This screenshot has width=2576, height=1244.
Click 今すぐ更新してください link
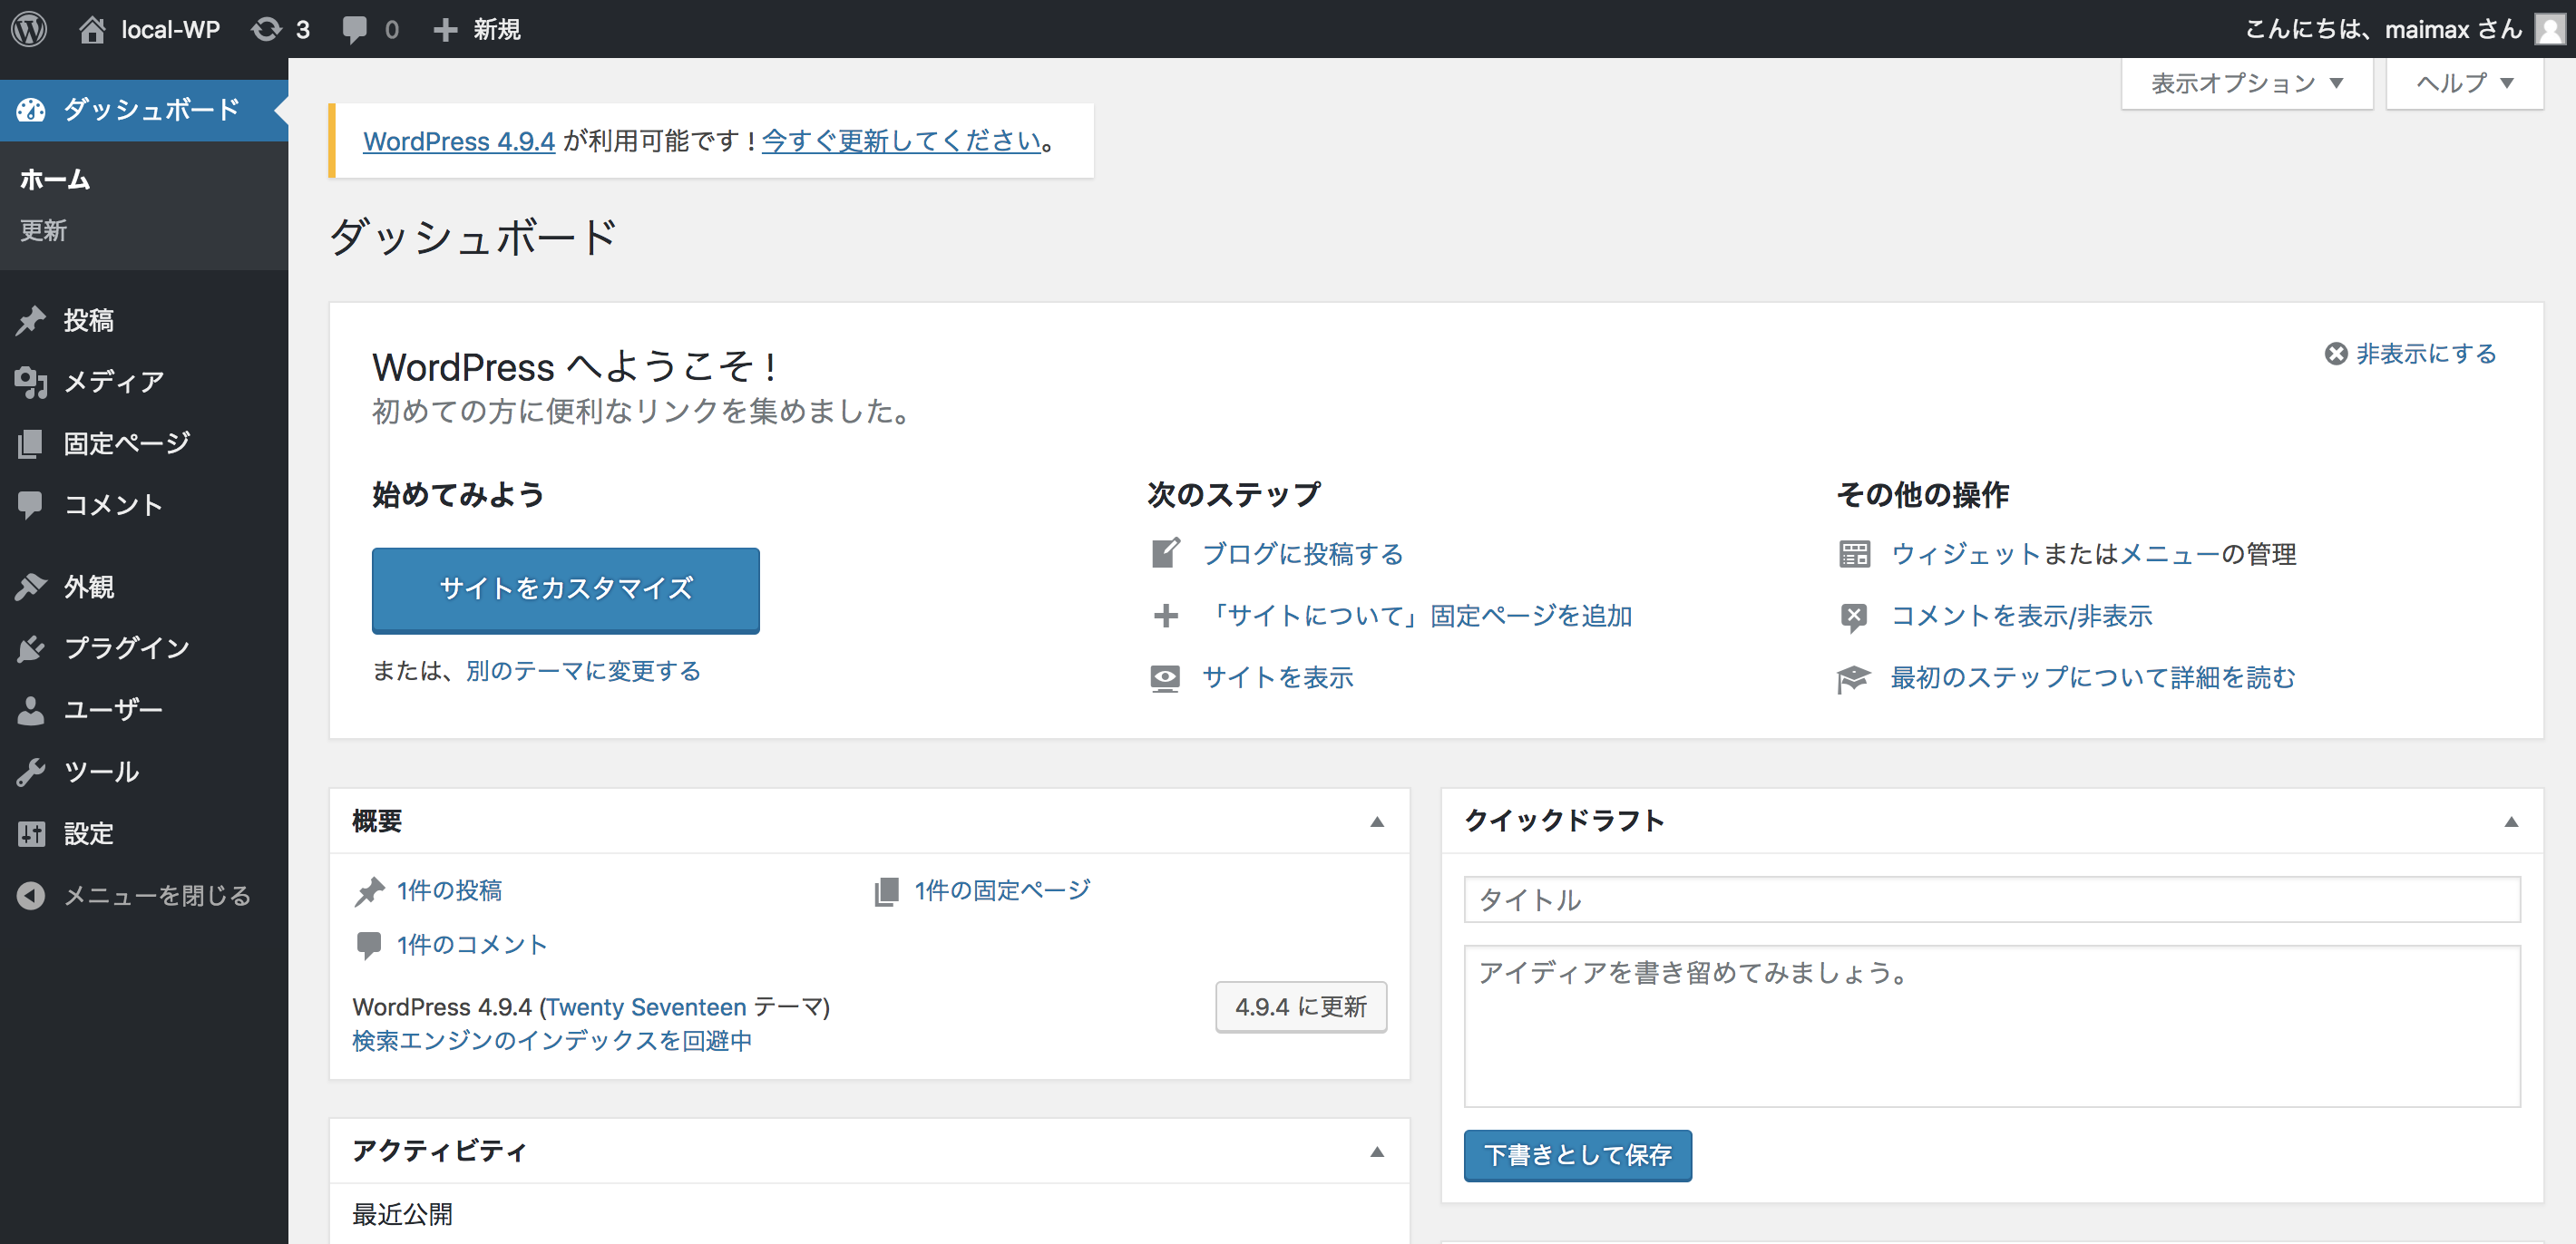(902, 141)
